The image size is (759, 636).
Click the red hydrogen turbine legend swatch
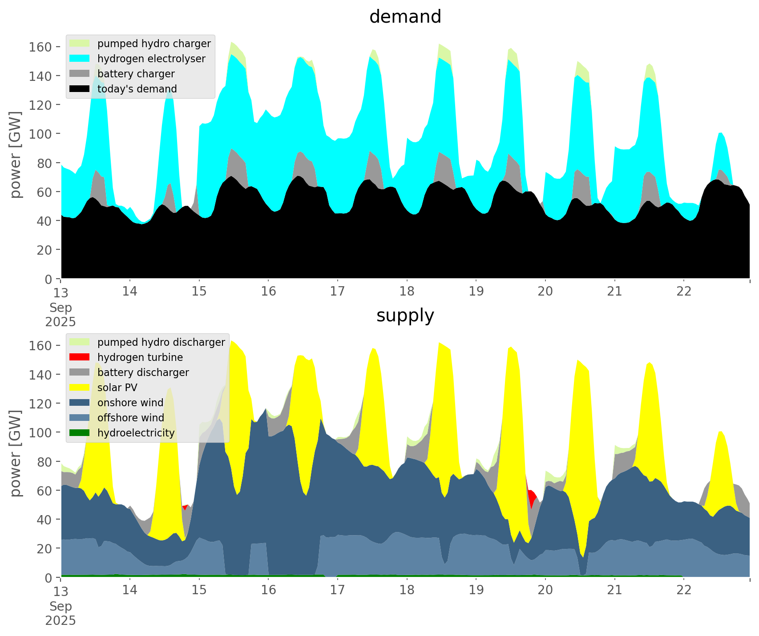(80, 357)
